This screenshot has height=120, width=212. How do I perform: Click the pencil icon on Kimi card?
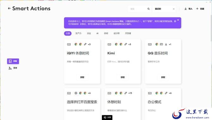126,44
